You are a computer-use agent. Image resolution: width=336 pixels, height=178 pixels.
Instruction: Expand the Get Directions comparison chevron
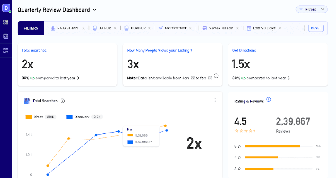point(289,78)
